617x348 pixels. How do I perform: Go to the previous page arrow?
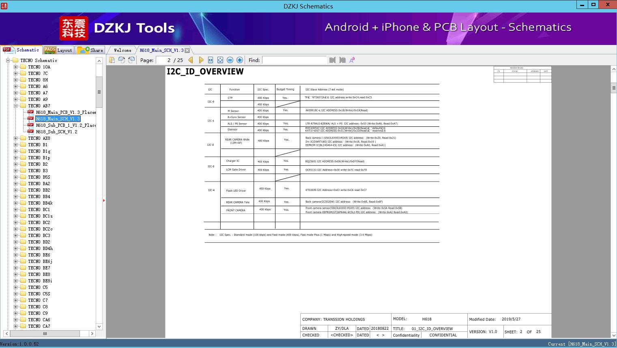(x=191, y=60)
